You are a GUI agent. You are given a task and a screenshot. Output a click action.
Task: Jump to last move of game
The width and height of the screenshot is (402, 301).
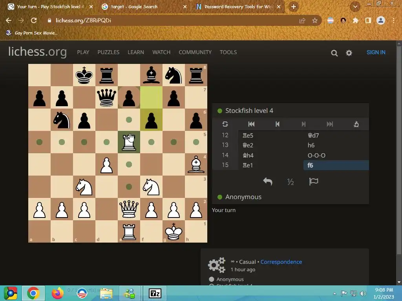coord(330,124)
